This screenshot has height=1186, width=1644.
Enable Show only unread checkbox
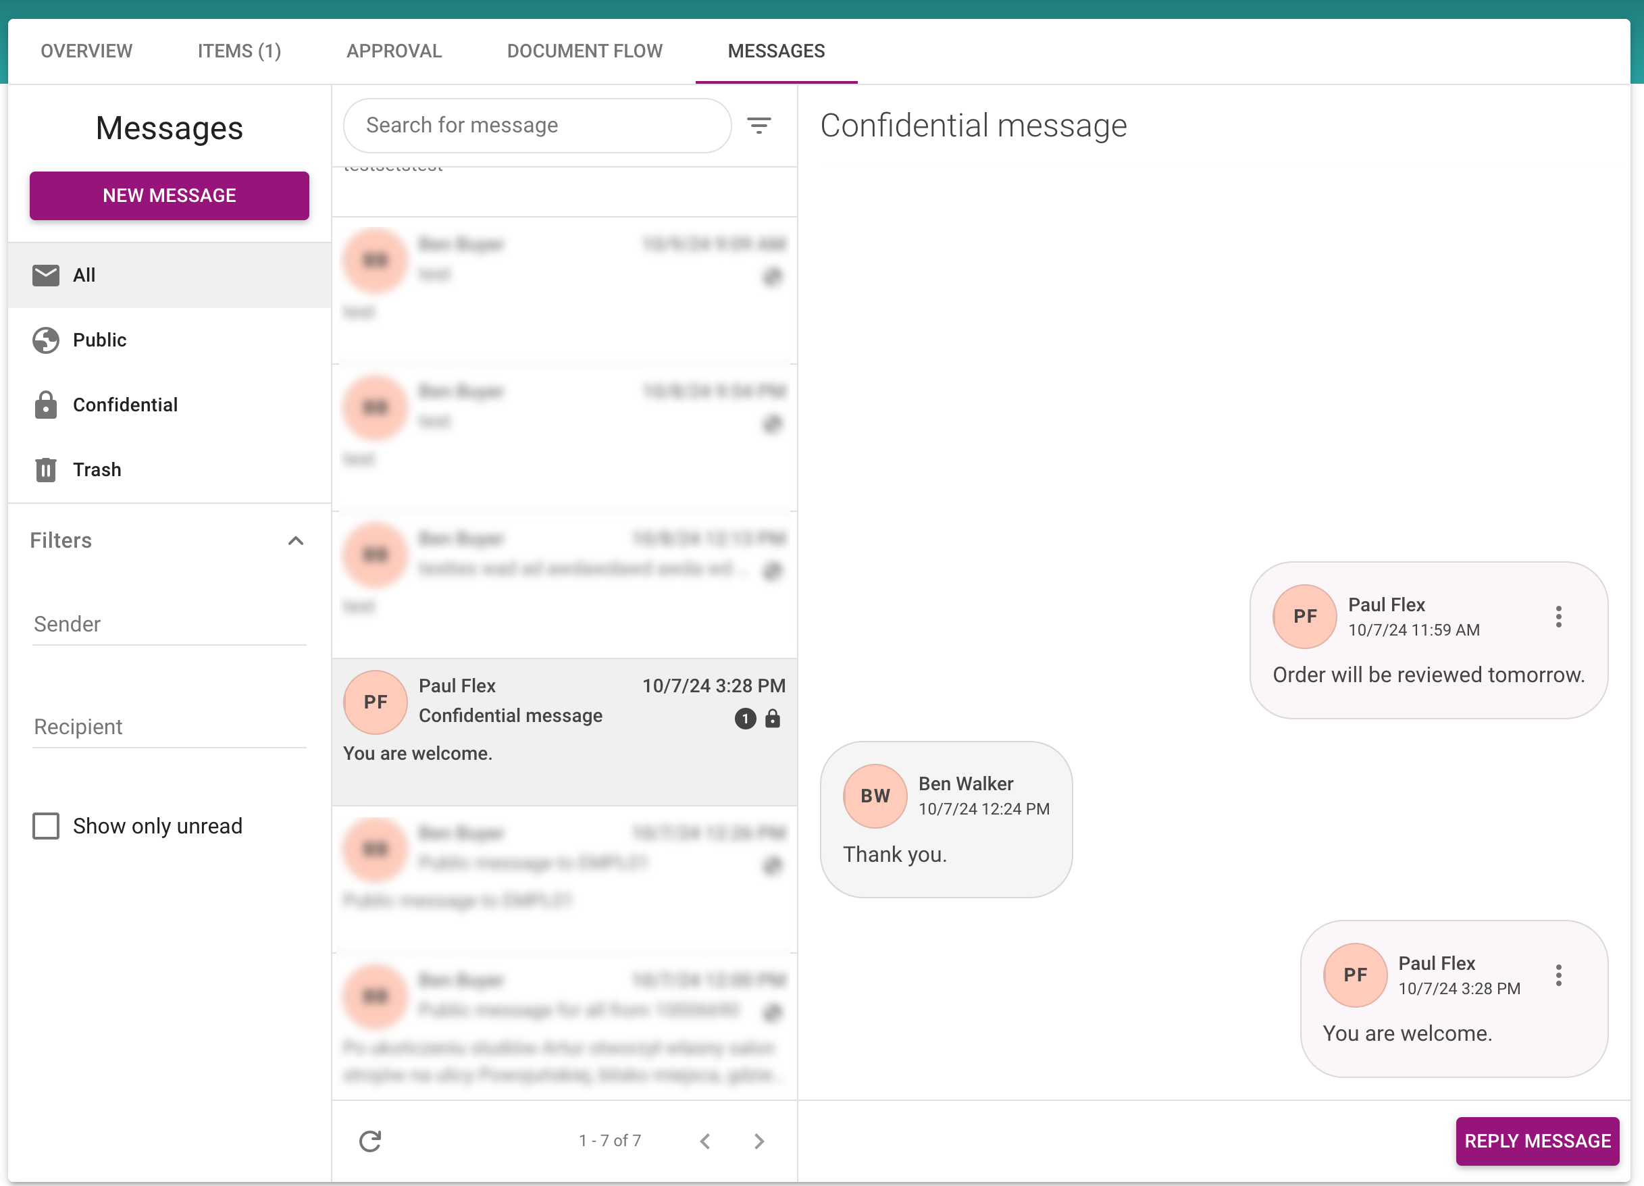coord(46,826)
